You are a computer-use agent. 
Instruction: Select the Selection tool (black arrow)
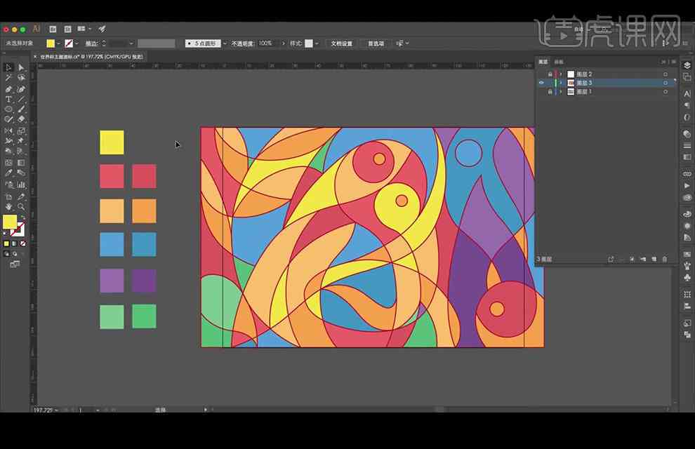click(x=8, y=67)
